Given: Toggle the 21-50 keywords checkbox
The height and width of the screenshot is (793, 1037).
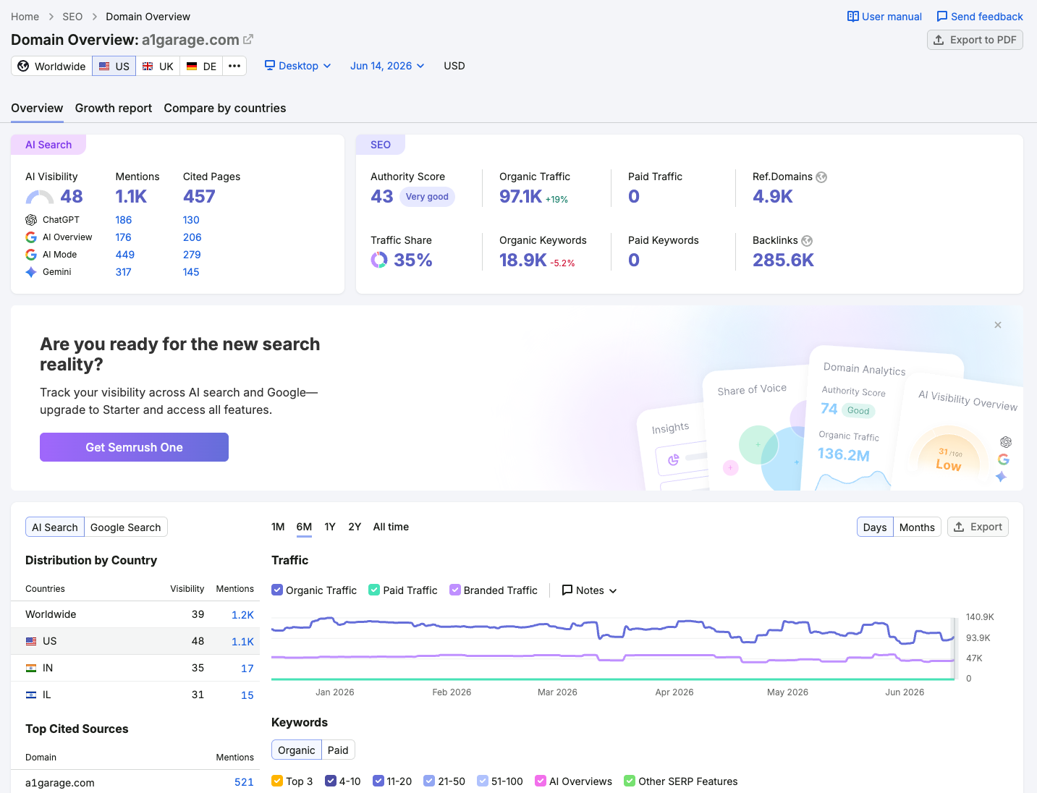Looking at the screenshot, I should (429, 781).
